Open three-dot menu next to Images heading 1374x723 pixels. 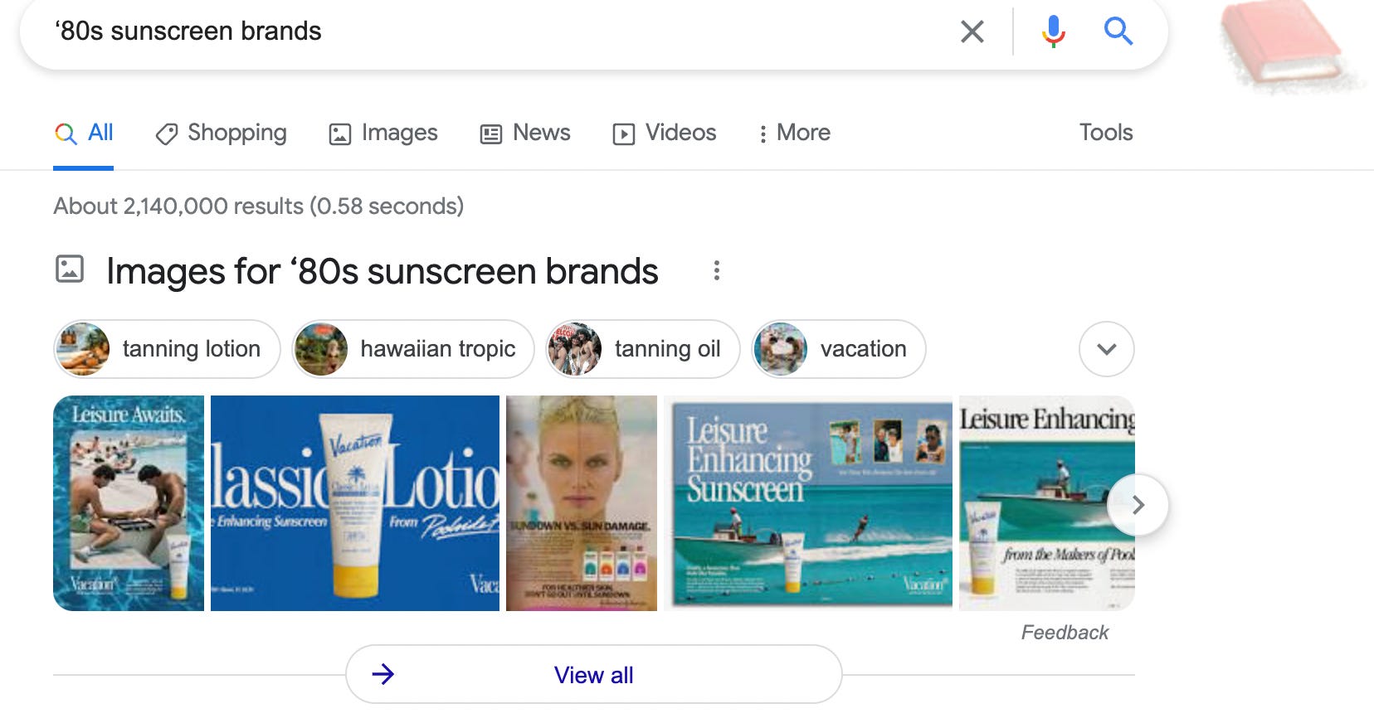[717, 270]
